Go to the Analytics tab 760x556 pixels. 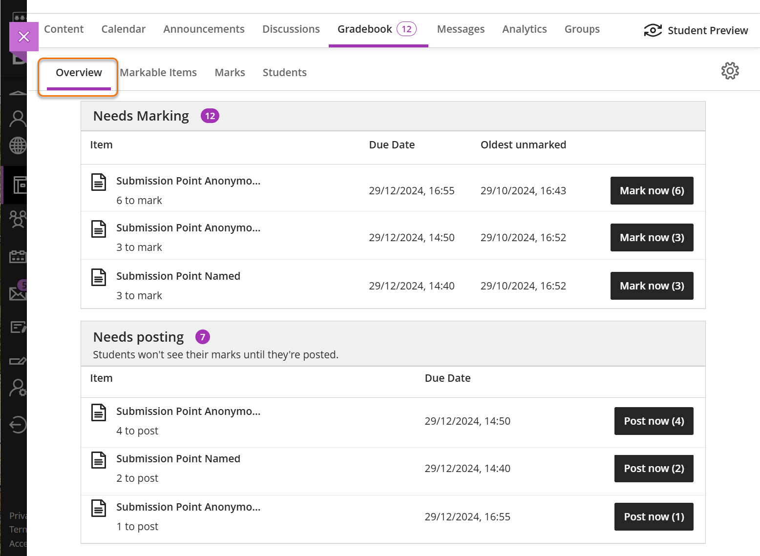pyautogui.click(x=524, y=29)
